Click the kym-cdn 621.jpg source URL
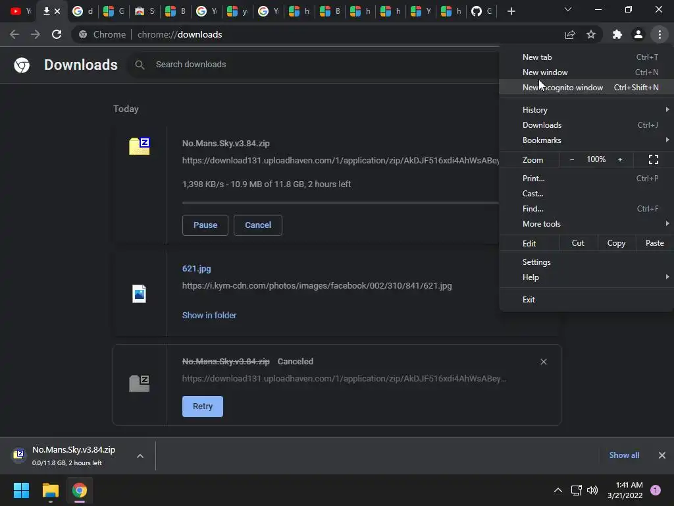This screenshot has width=674, height=506. (x=317, y=286)
